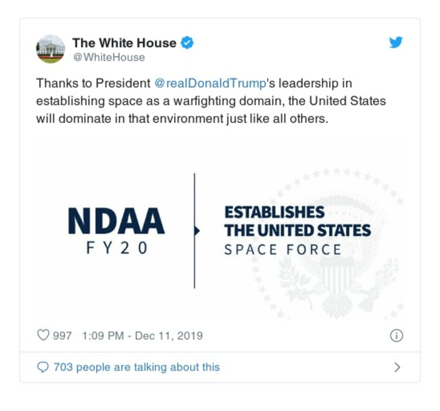
Task: Open the White House profile avatar
Action: coord(52,48)
